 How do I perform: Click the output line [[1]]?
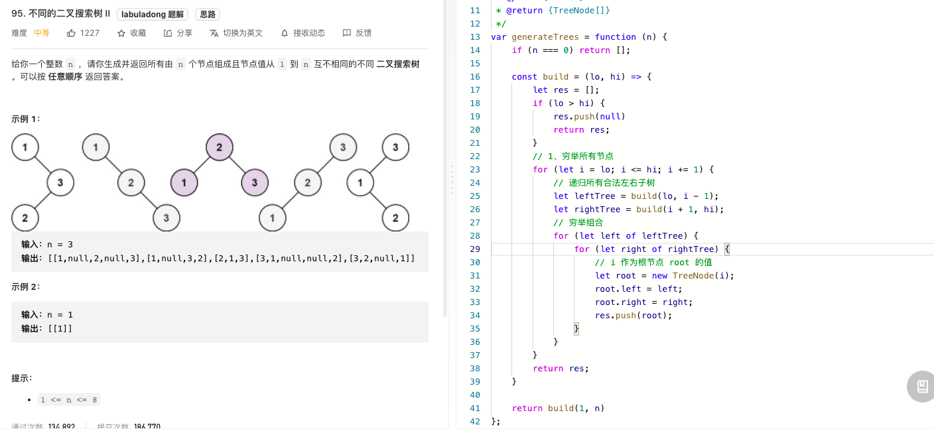[x=47, y=328]
